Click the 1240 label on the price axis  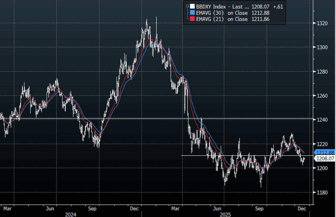[x=322, y=120]
